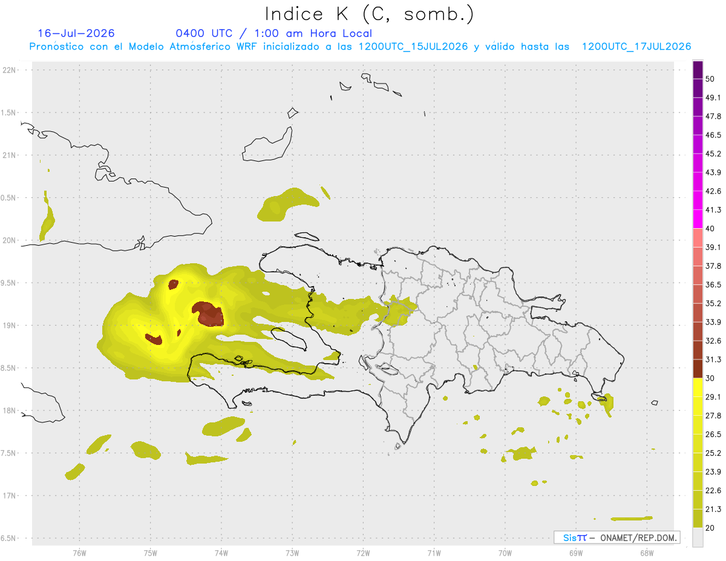The height and width of the screenshot is (561, 726).
Task: Pick the olive swatch between 21.3 and 20
Action: coord(698,519)
